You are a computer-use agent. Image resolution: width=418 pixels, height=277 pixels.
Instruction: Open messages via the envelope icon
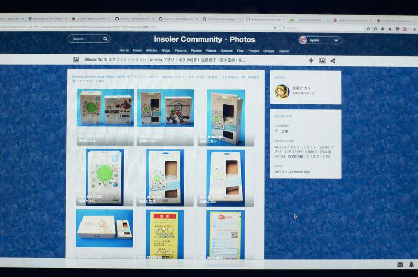(x=400, y=264)
